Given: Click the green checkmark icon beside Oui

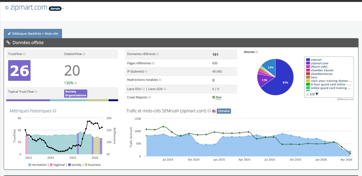Looking at the screenshot, I should tap(214, 97).
